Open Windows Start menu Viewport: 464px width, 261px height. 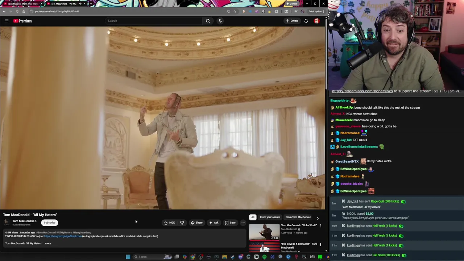(x=128, y=257)
